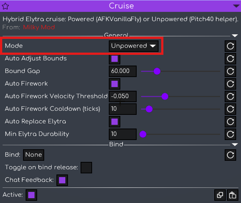Open the Mode dropdown showing Unpowered
This screenshot has width=241, height=203.
(134, 46)
